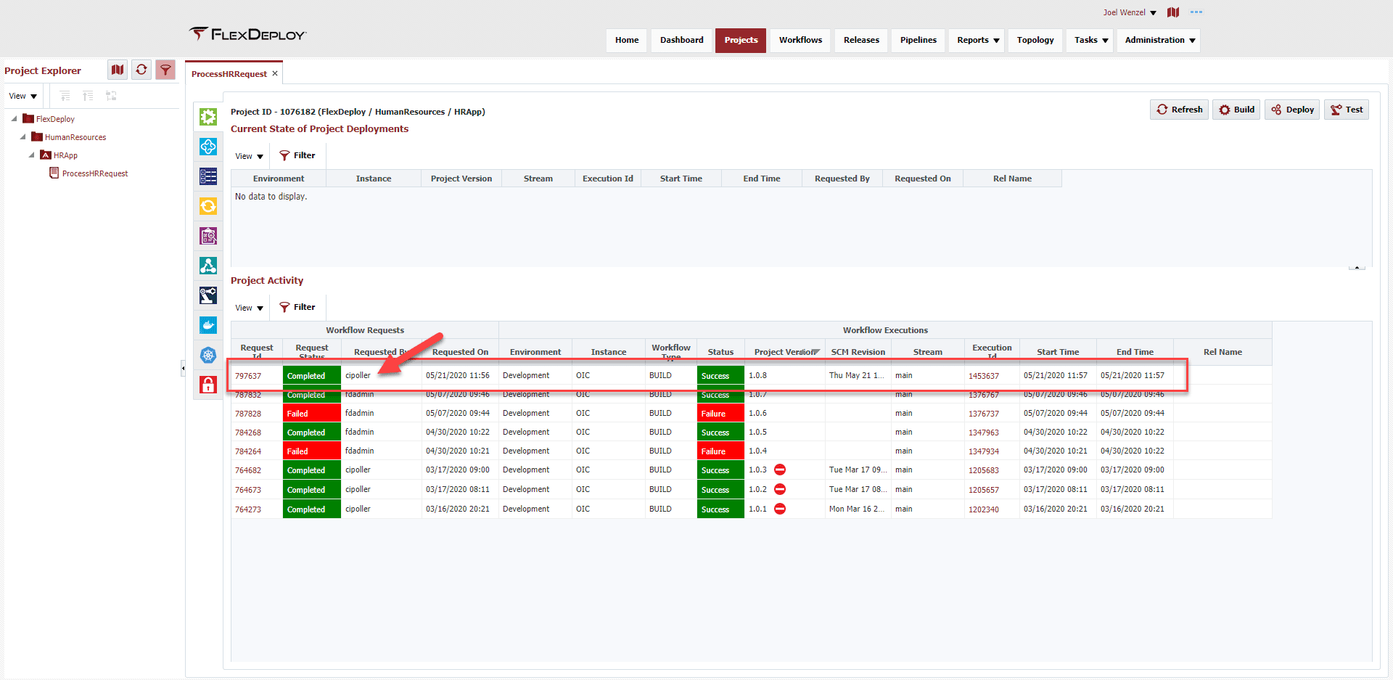Open the yellow sync side tab icon
The width and height of the screenshot is (1393, 680).
click(208, 206)
